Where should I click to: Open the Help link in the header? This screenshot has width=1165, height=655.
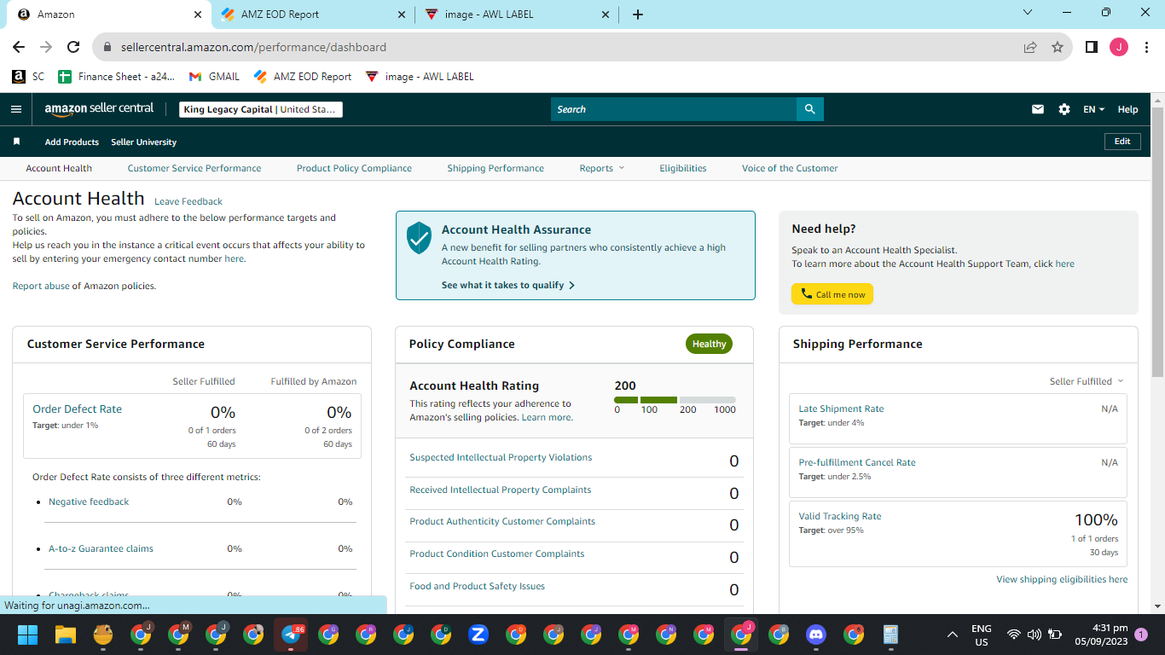[1127, 109]
